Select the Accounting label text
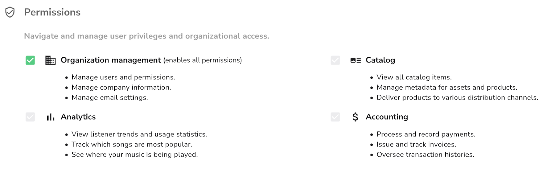 [x=387, y=117]
